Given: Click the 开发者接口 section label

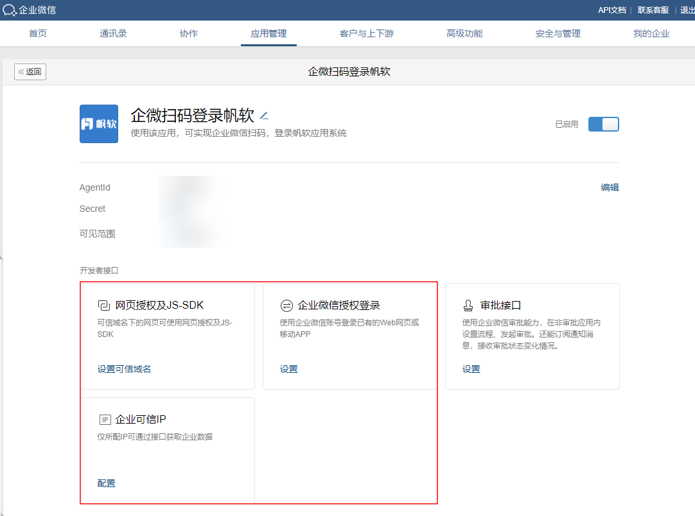Looking at the screenshot, I should click(99, 270).
